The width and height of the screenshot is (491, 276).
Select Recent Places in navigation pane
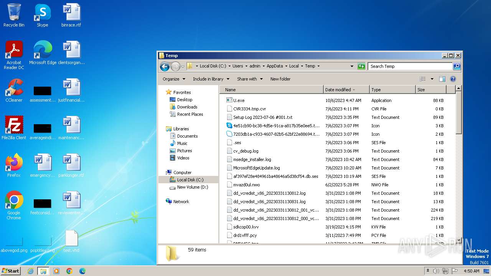(x=190, y=114)
